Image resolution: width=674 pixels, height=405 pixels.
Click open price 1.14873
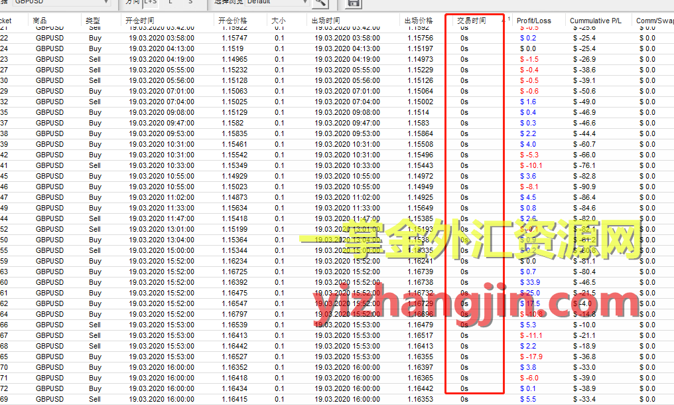click(x=235, y=197)
